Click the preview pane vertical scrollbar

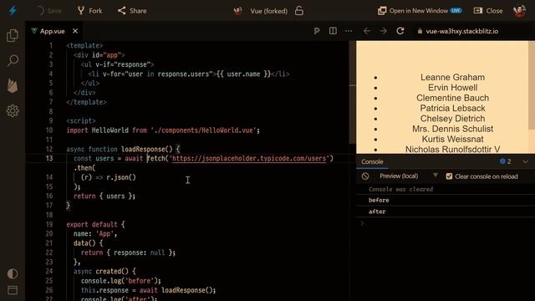(532, 85)
